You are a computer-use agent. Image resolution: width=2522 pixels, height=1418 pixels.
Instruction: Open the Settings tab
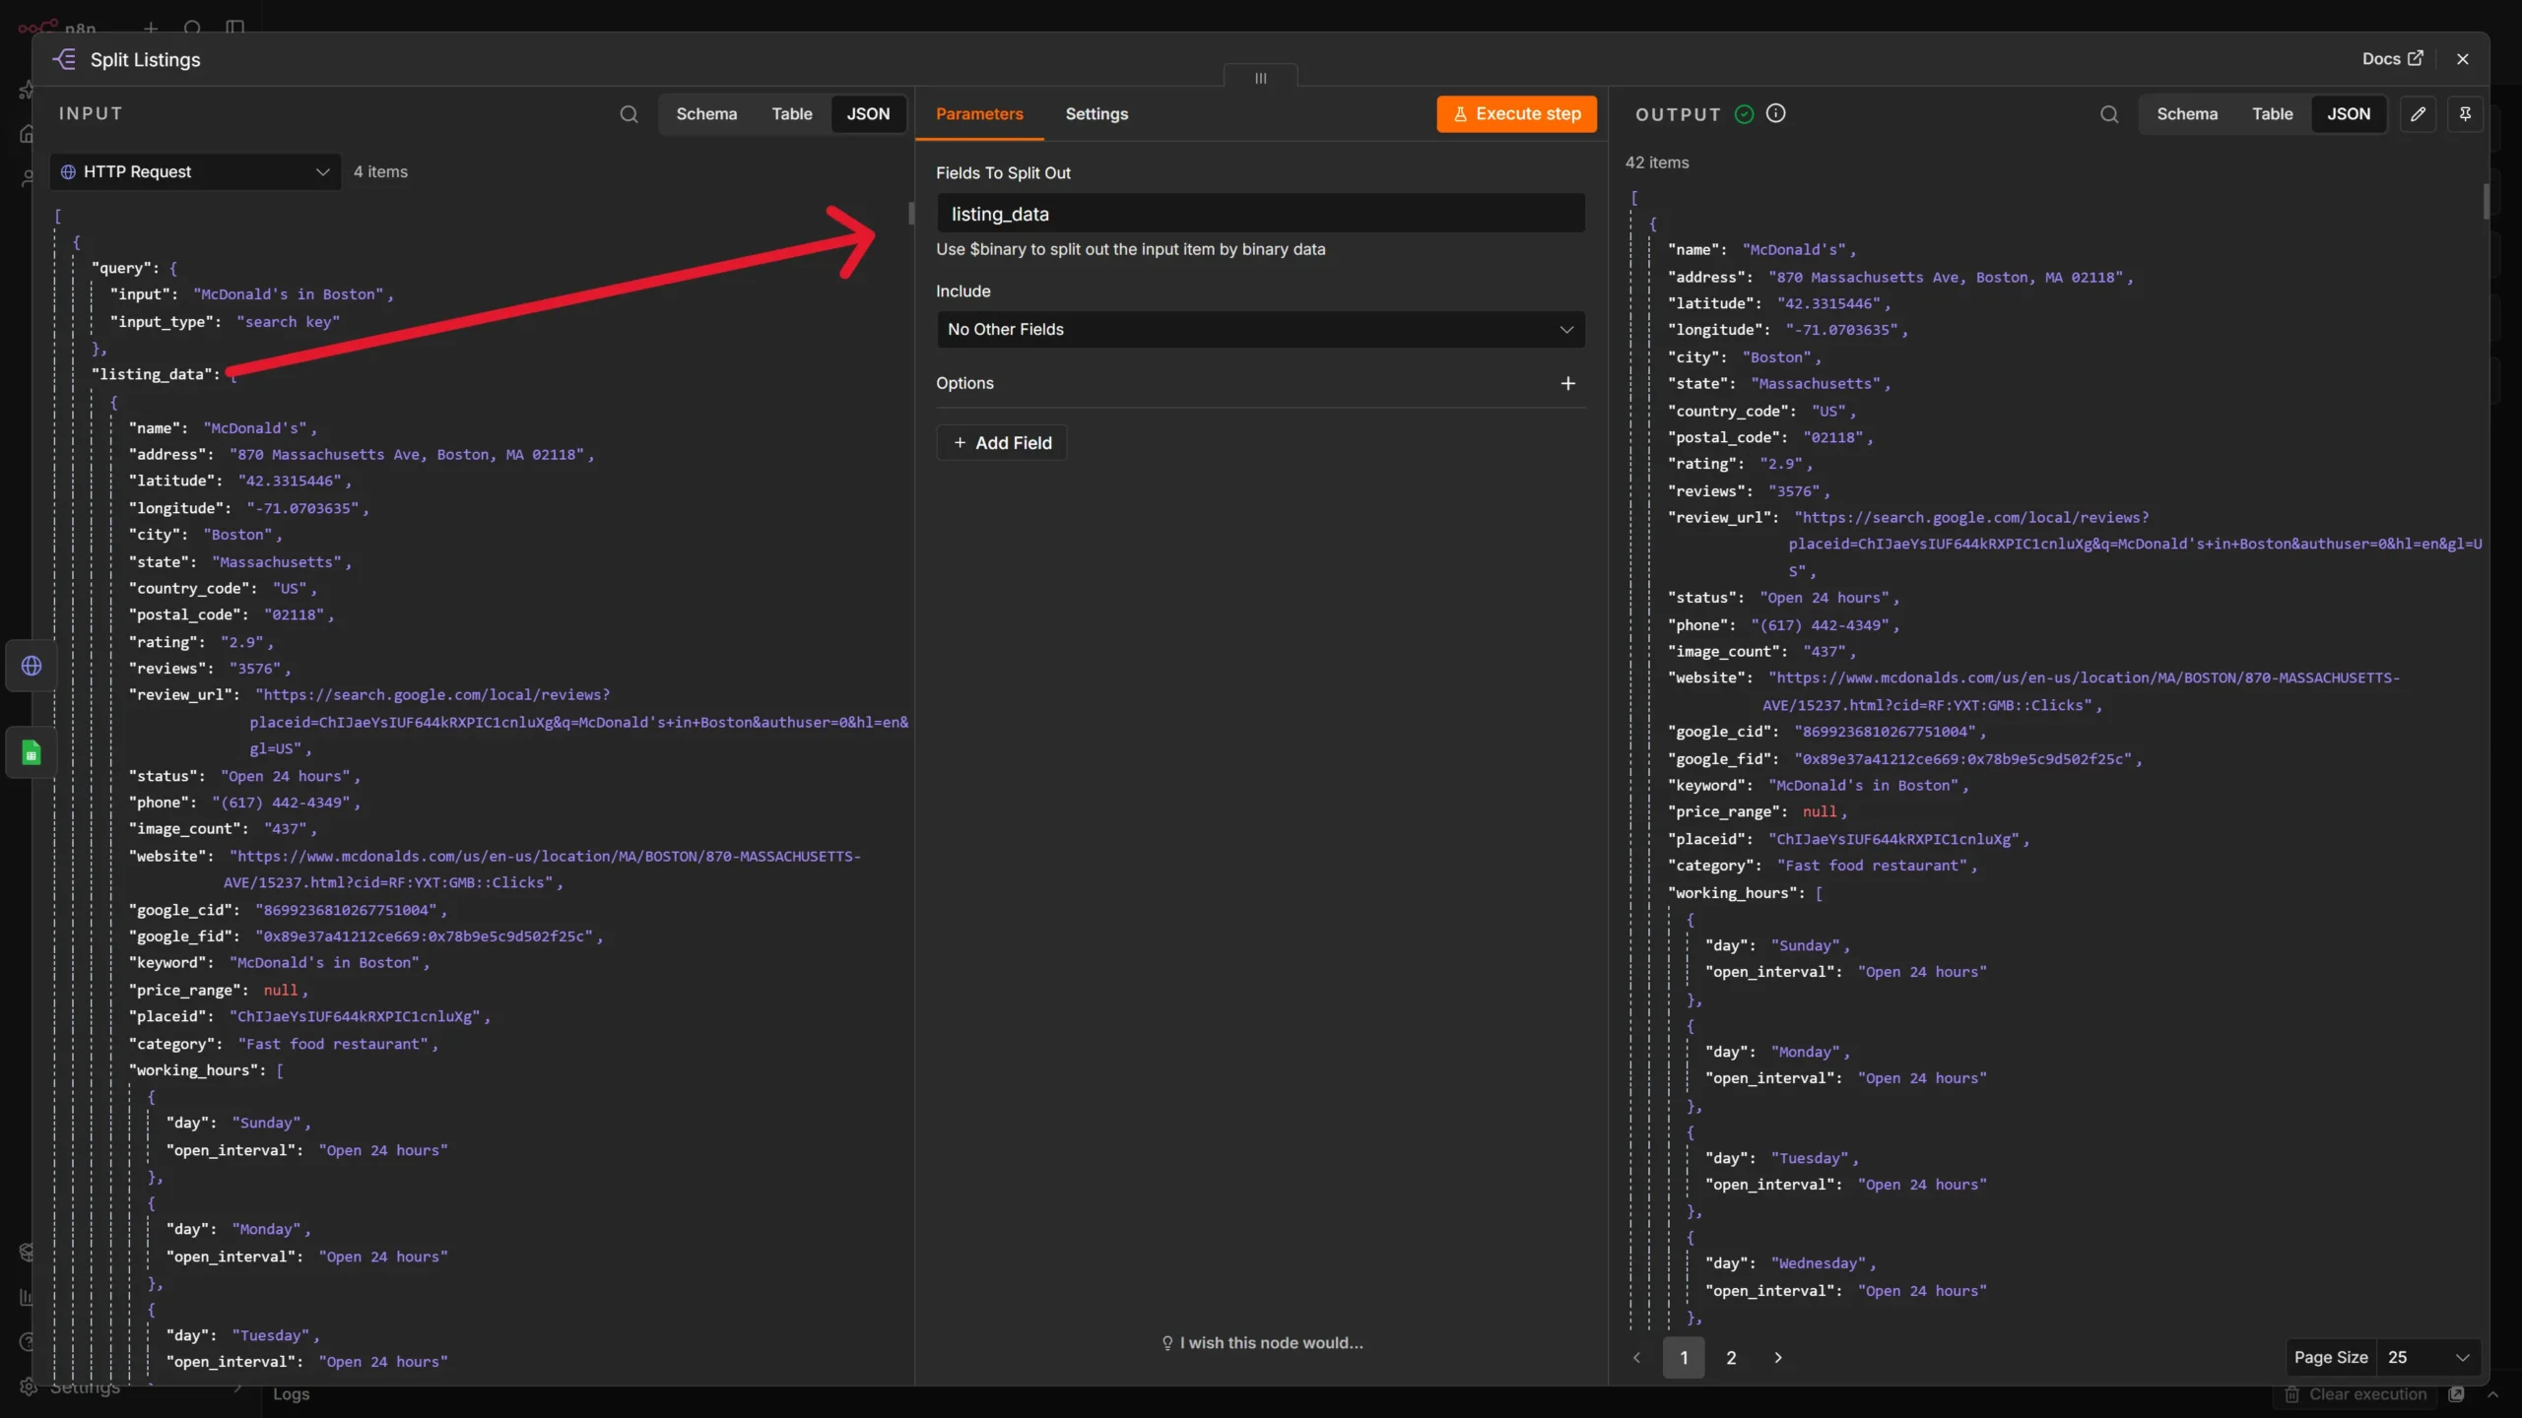(x=1096, y=114)
